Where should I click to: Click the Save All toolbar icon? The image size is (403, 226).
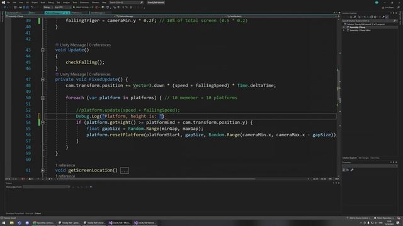[27, 7]
